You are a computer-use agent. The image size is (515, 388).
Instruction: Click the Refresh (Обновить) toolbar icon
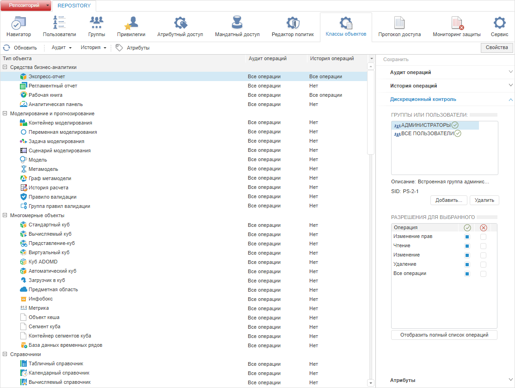coord(7,48)
